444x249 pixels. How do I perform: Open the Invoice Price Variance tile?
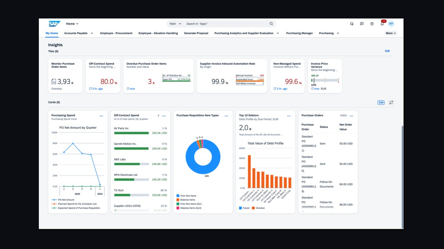tap(325, 76)
